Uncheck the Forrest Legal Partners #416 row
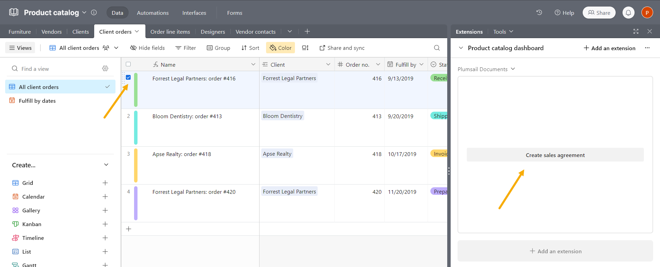 [128, 77]
